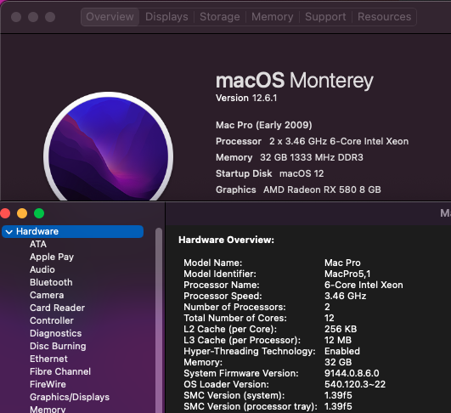Click "AMD Radeon RX 580 8 GB" graphics value

(322, 190)
